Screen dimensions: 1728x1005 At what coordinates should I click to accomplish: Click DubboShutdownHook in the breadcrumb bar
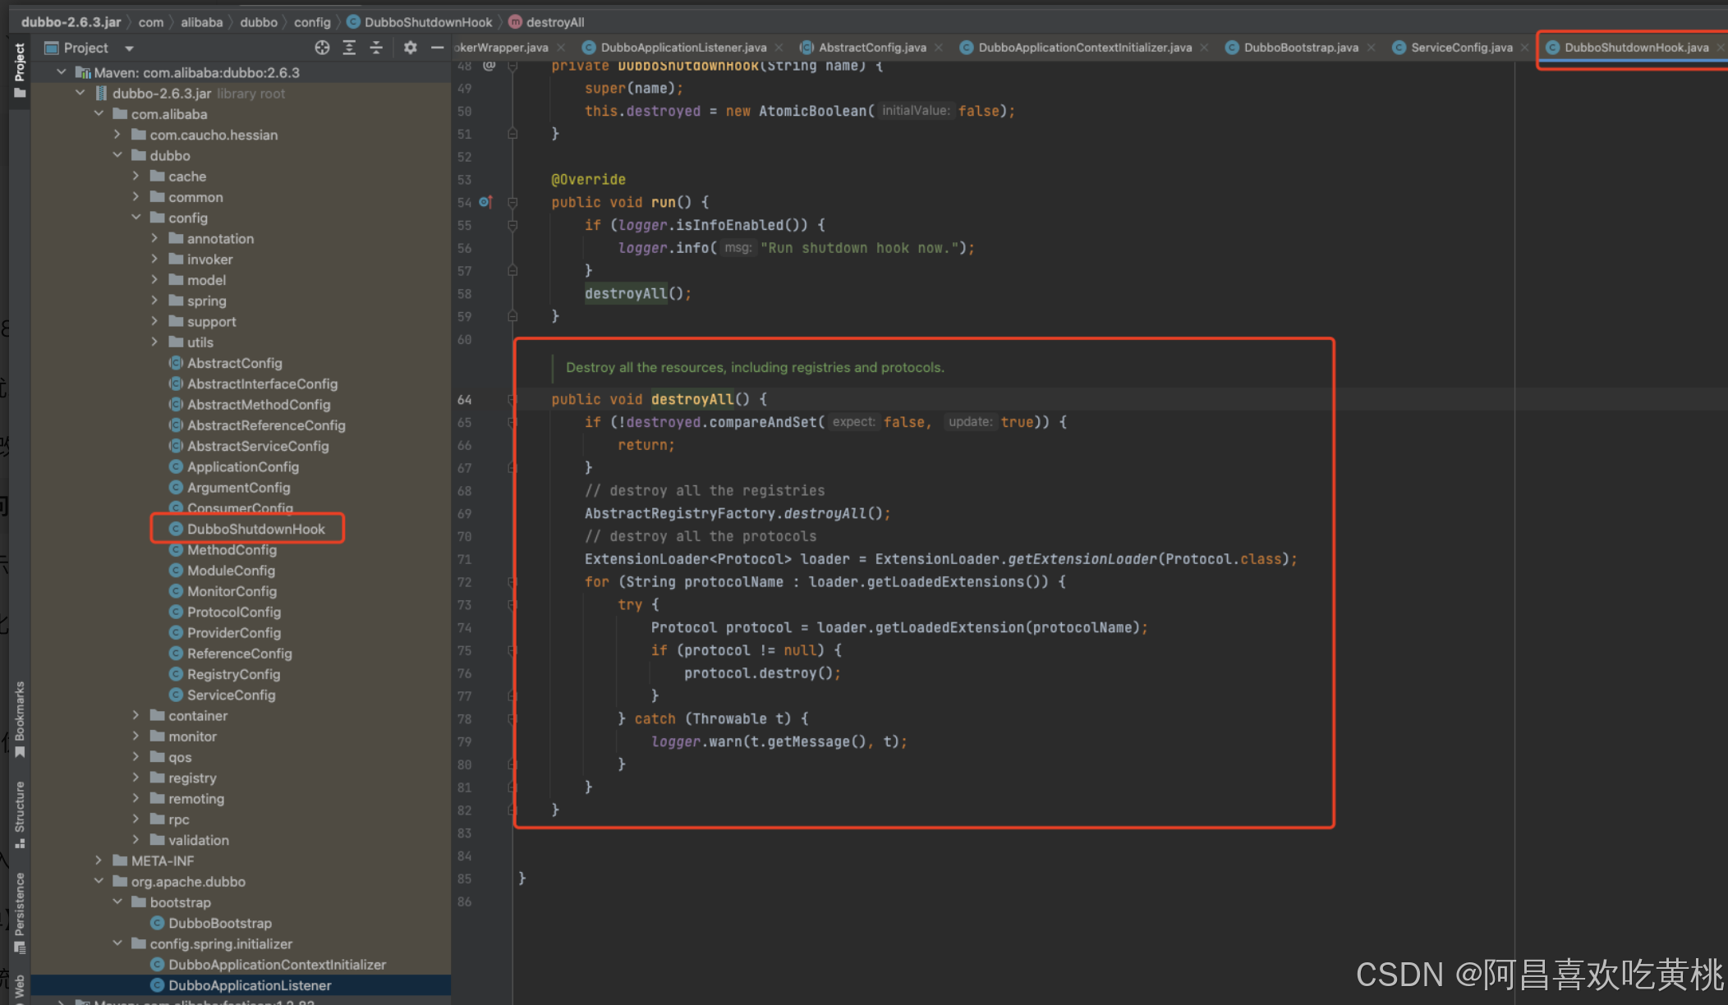click(419, 22)
